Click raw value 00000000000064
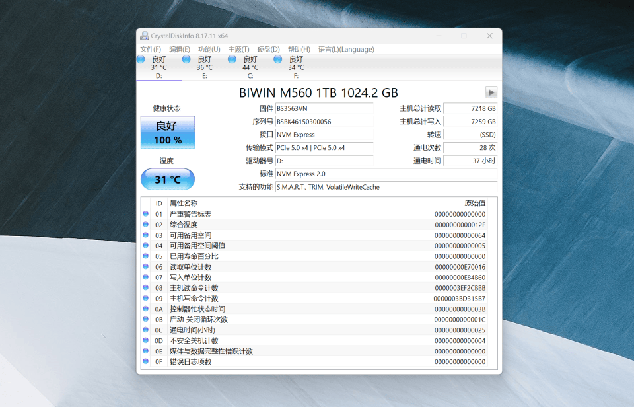Viewport: 634px width, 407px height. click(460, 235)
